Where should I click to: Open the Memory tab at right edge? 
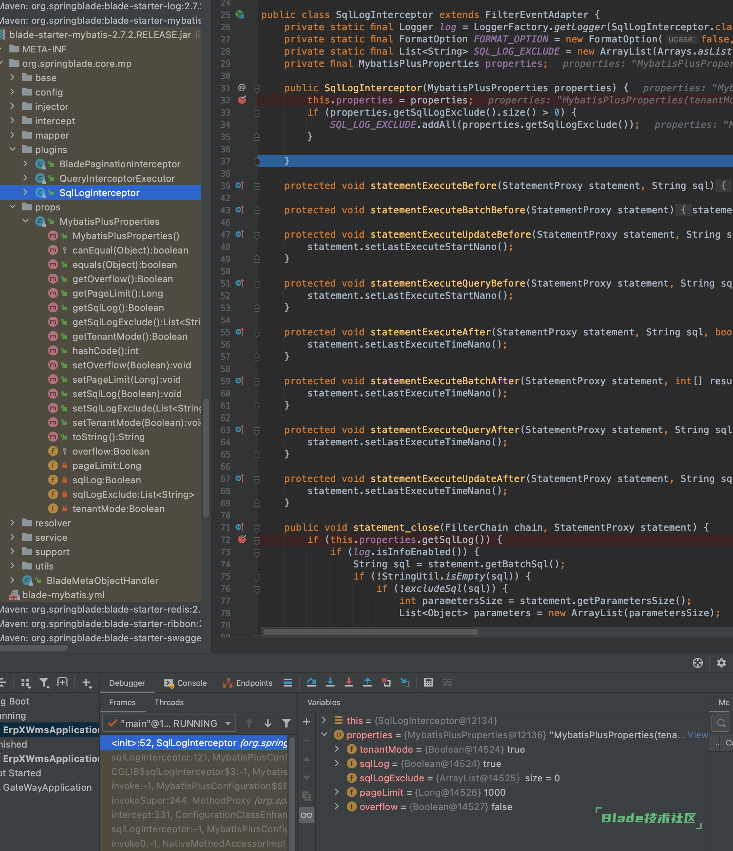coord(724,702)
